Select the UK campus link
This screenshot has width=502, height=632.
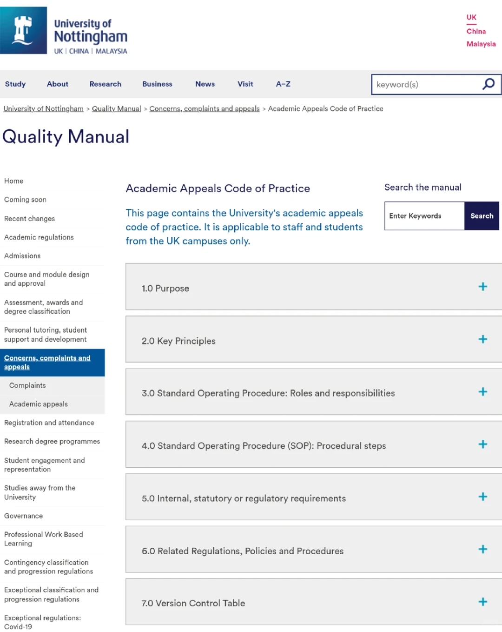coord(472,18)
